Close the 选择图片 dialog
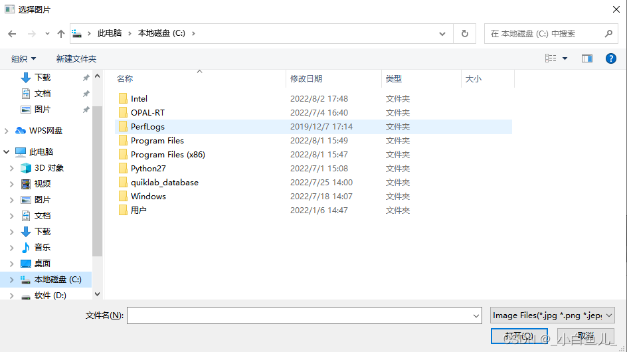 [x=616, y=9]
